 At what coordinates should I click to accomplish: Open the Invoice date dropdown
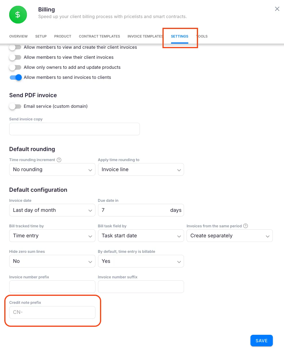[52, 210]
